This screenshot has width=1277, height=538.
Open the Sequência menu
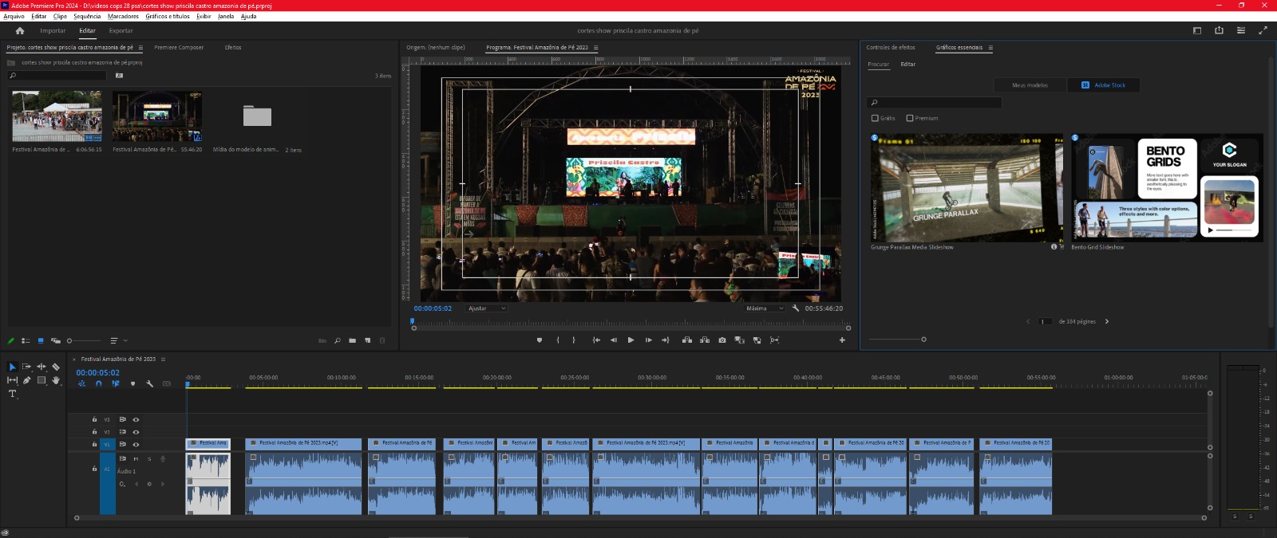(x=87, y=16)
